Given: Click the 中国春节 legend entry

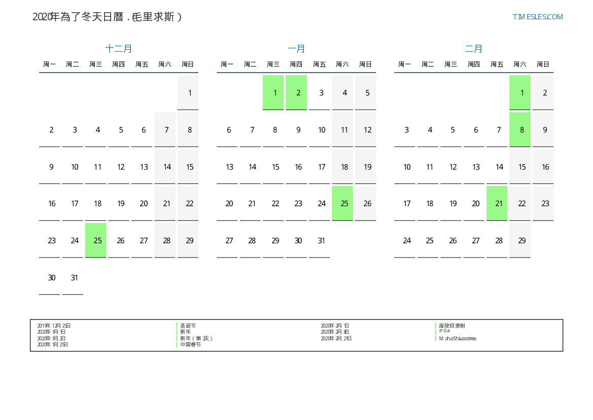Looking at the screenshot, I should click(x=191, y=344).
